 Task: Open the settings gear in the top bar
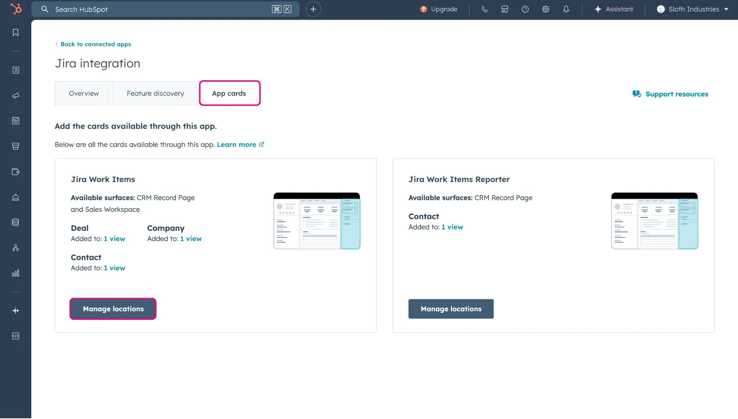[x=545, y=9]
